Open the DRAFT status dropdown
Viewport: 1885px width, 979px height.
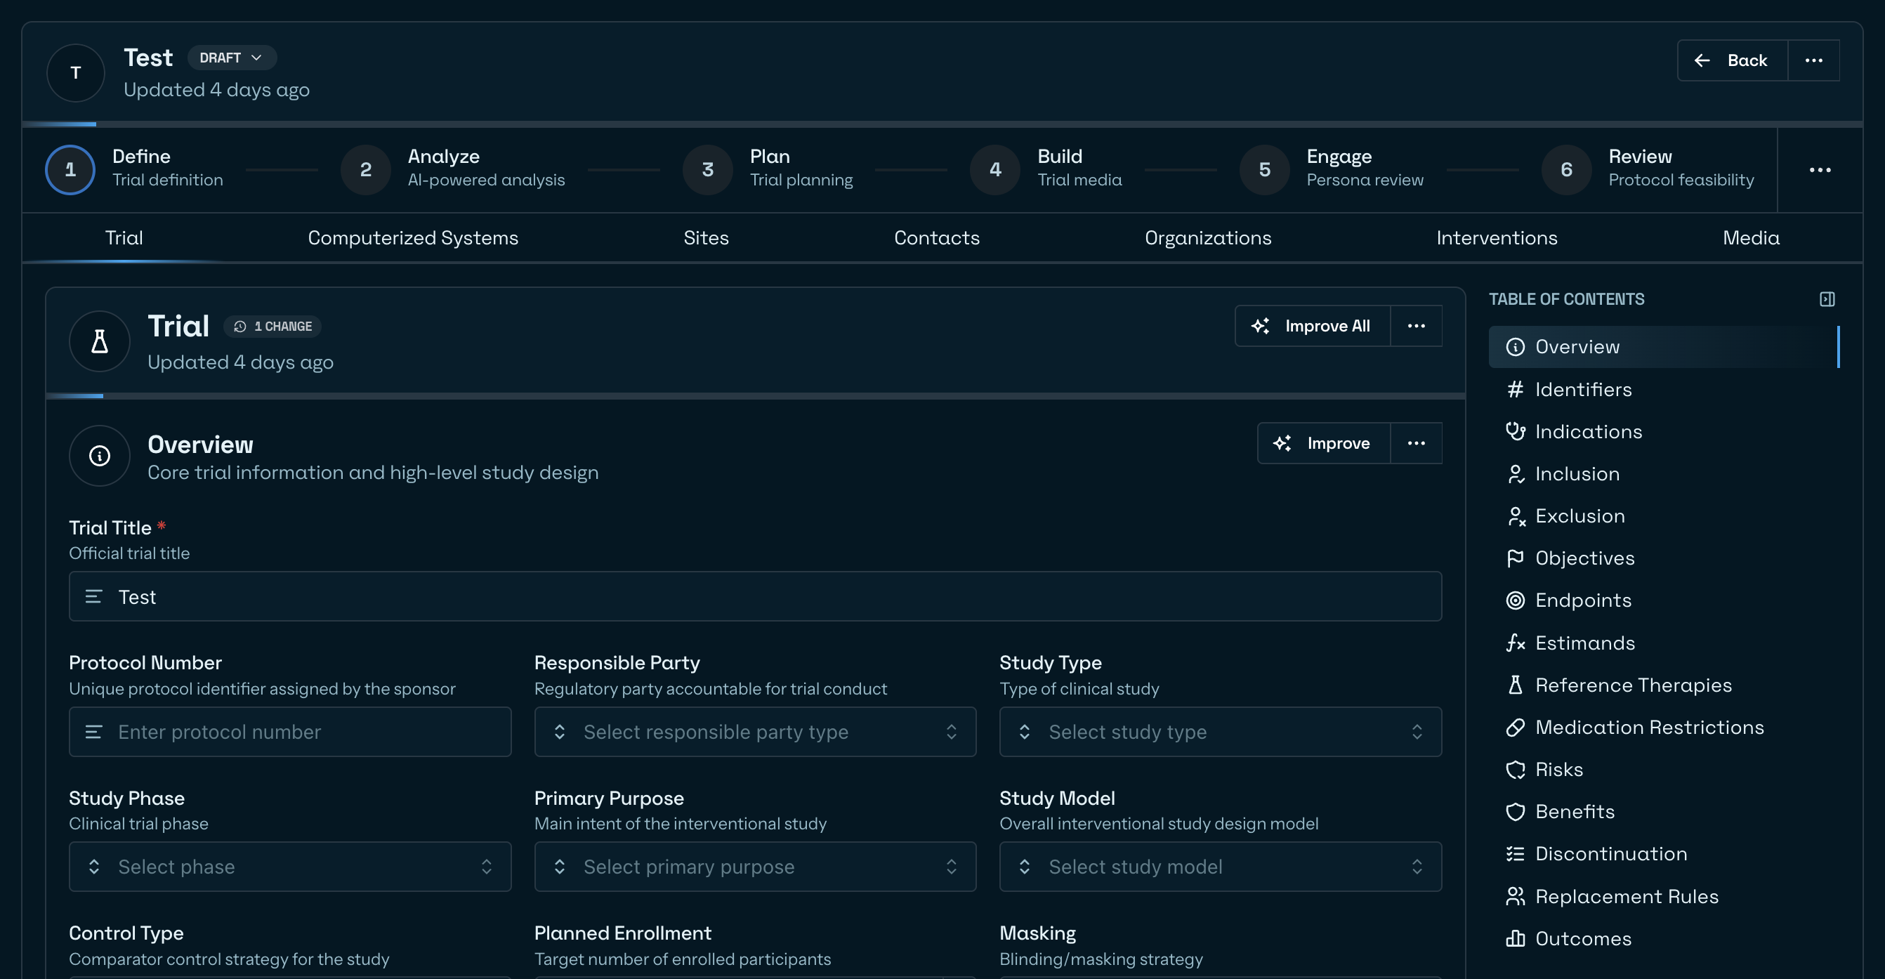[x=231, y=58]
